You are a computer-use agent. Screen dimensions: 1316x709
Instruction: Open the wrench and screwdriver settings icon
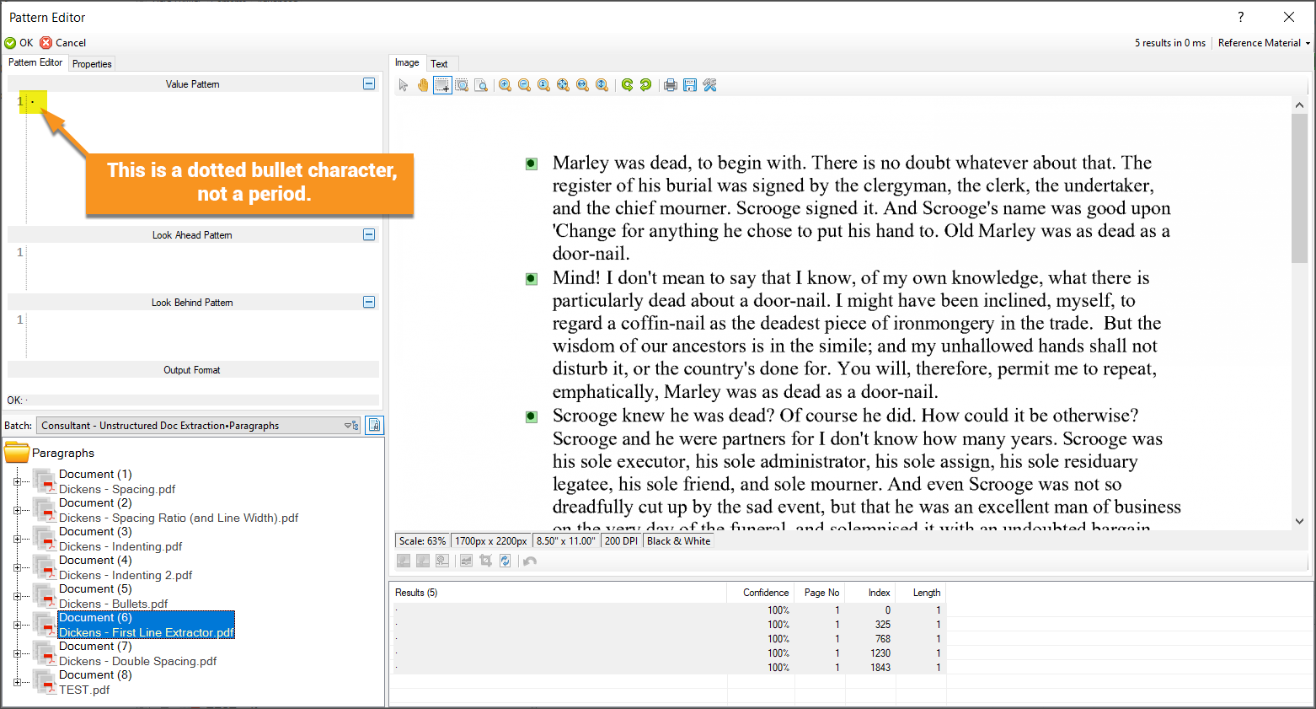point(709,85)
